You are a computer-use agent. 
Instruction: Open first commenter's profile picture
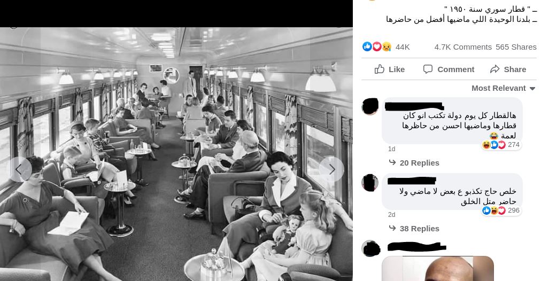[370, 106]
